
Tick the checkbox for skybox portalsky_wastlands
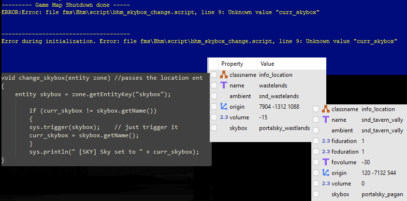(214, 128)
